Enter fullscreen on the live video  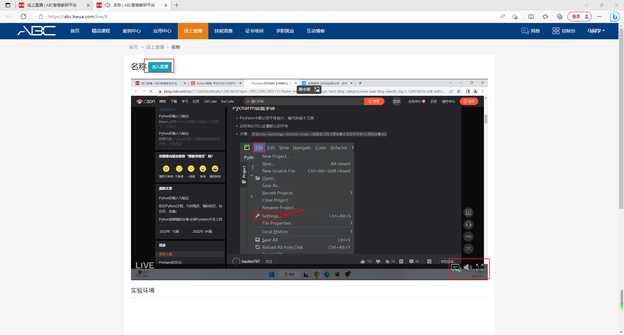(479, 267)
